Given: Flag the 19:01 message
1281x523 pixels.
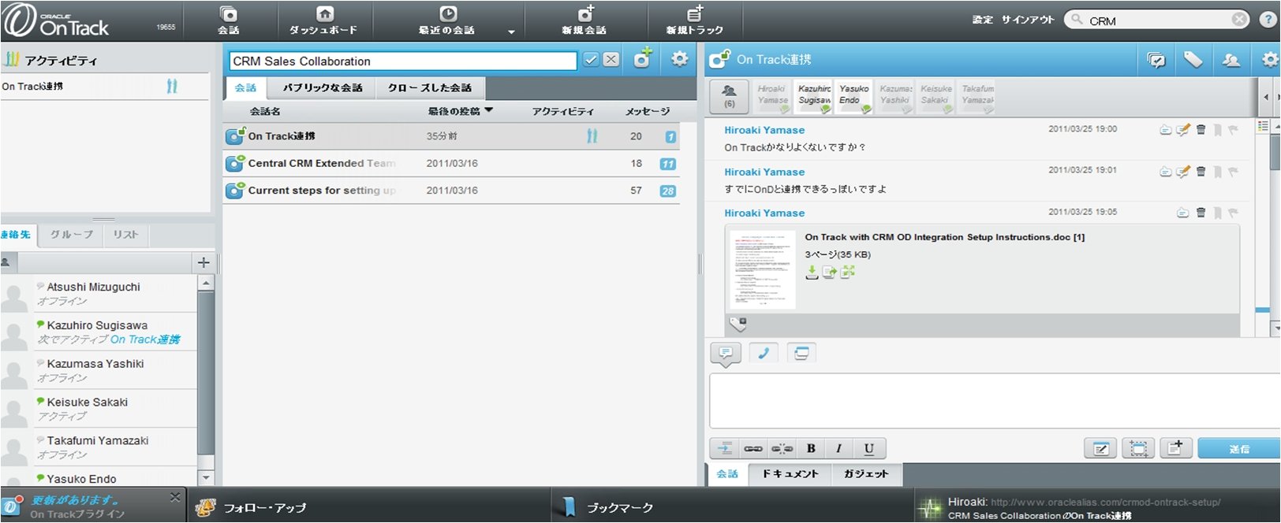Looking at the screenshot, I should coord(1233,171).
